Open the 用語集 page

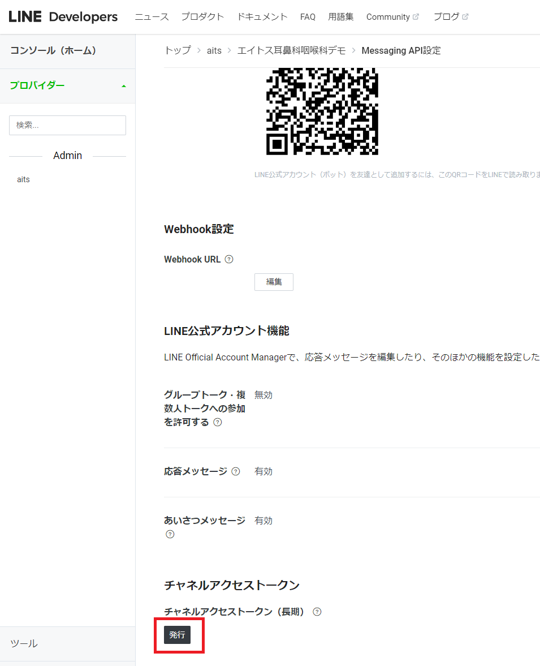click(x=341, y=16)
